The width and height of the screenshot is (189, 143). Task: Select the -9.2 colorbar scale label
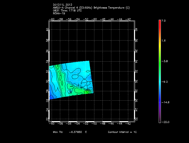click(165, 82)
